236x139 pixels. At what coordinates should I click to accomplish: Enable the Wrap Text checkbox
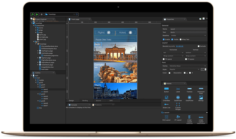[x=181, y=39]
